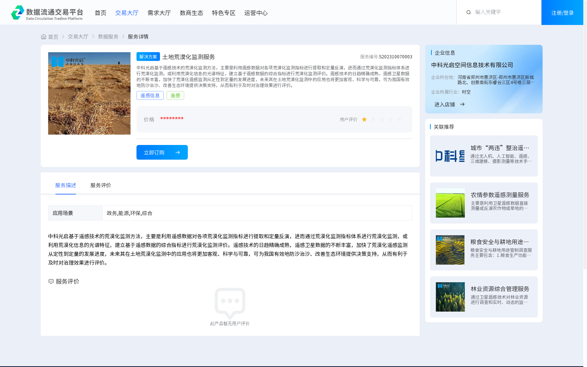Open 数商生态 in the top navigation
Viewport: 587px width, 367px height.
point(192,13)
